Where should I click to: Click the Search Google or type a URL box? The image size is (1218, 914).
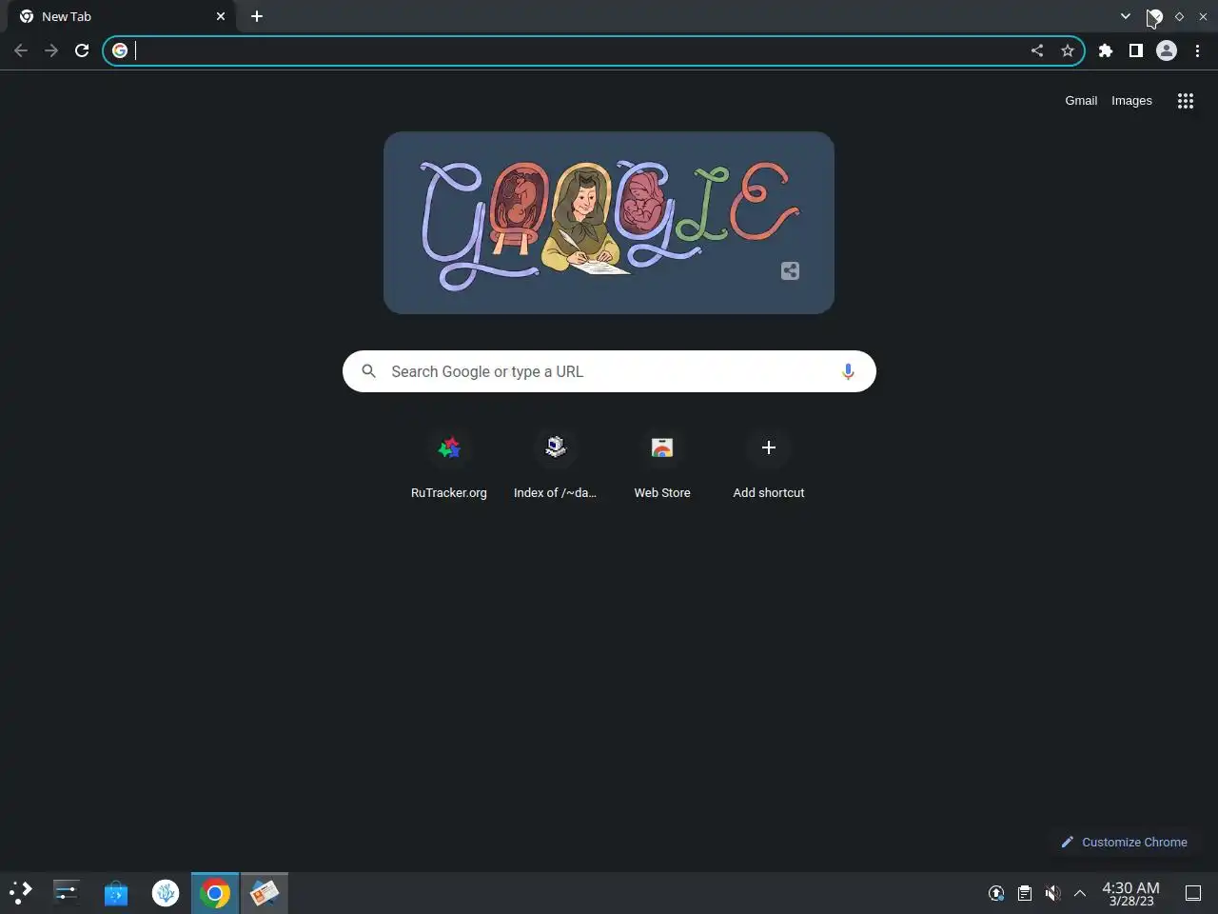coord(609,371)
